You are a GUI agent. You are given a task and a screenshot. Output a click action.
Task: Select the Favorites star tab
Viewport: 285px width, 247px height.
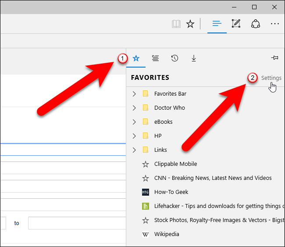(x=136, y=58)
